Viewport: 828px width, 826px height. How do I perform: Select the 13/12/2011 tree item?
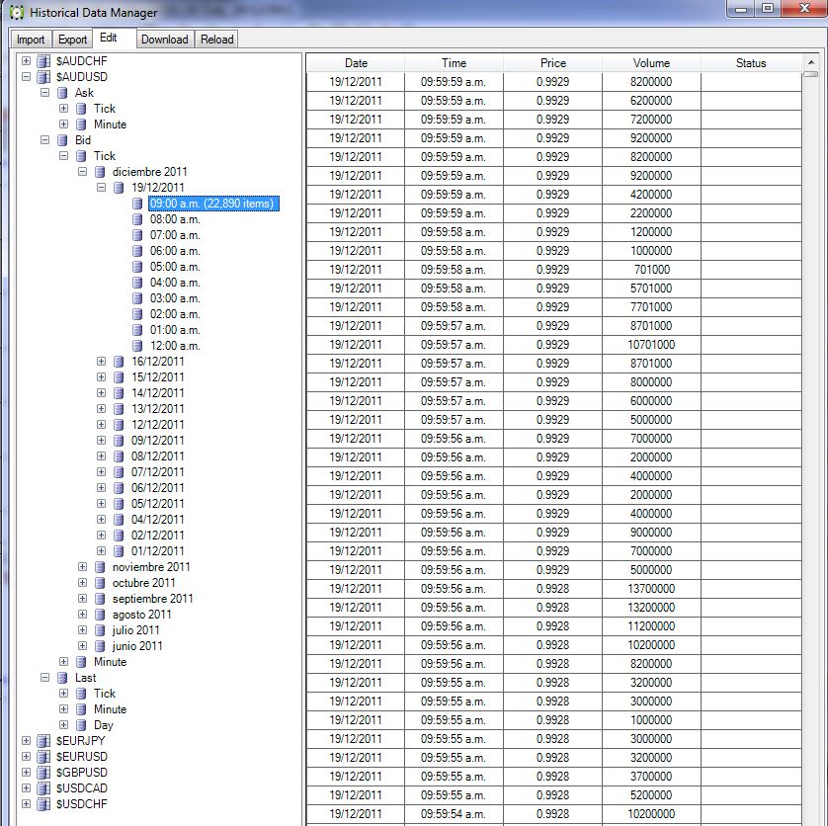coord(157,409)
